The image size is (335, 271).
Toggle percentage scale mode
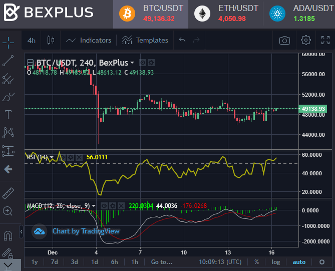point(256,262)
